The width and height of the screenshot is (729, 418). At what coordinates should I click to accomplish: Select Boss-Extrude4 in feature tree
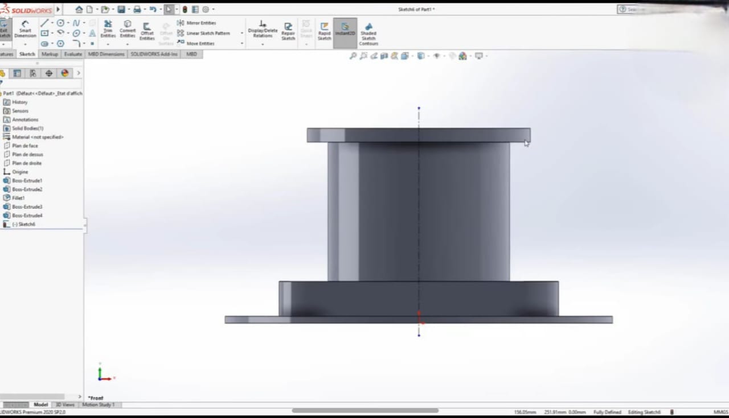click(x=23, y=216)
